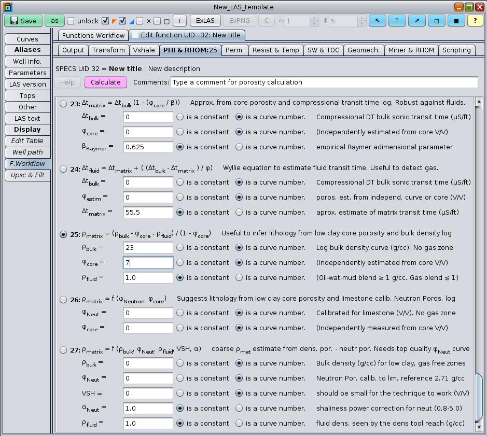The width and height of the screenshot is (487, 436).
Task: Open the Miner & RHOM tab
Action: pyautogui.click(x=411, y=50)
